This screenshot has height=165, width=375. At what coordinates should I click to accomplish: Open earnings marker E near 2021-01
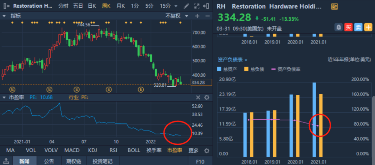(12, 90)
